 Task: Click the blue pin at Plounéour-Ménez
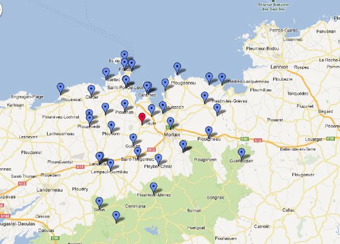tap(154, 188)
